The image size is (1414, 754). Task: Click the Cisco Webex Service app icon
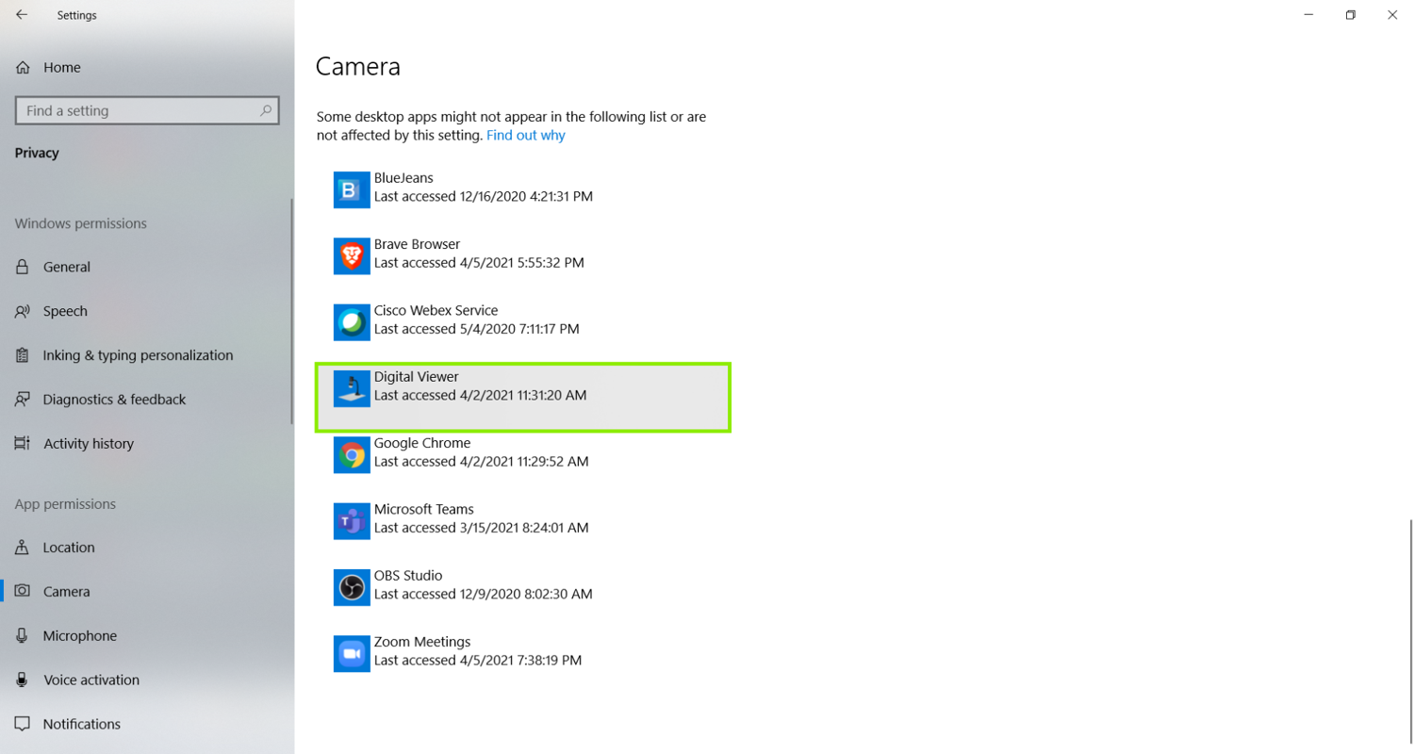click(350, 321)
